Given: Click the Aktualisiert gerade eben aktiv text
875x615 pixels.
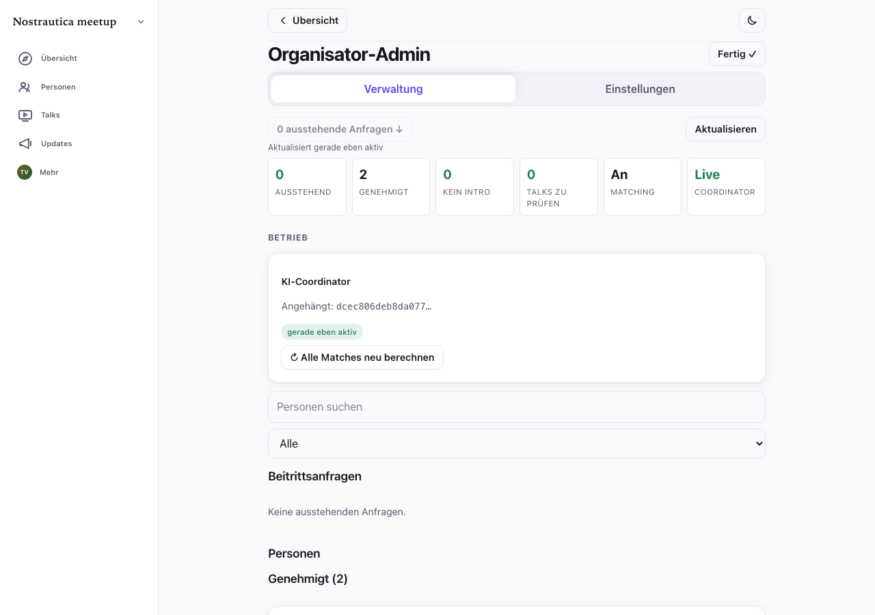Looking at the screenshot, I should coord(325,148).
